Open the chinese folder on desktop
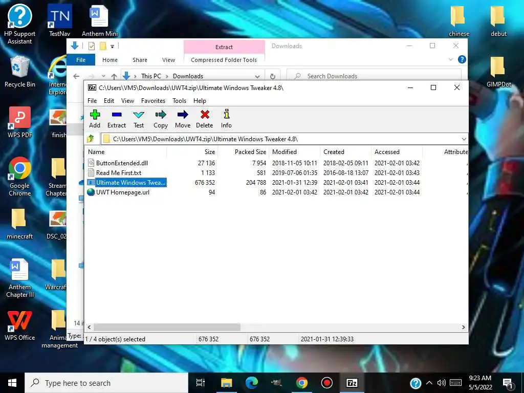The height and width of the screenshot is (393, 524). click(x=458, y=20)
